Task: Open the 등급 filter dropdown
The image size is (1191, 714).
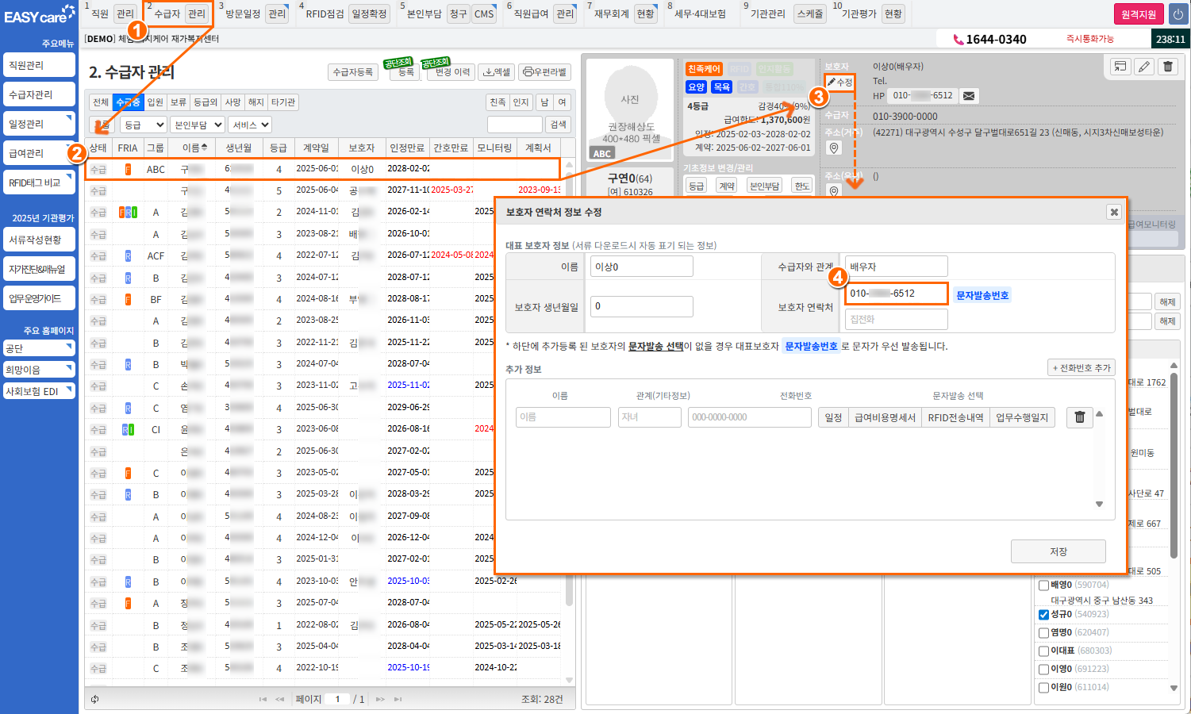Action: point(143,125)
